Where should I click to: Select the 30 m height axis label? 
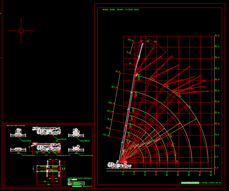tap(217, 101)
